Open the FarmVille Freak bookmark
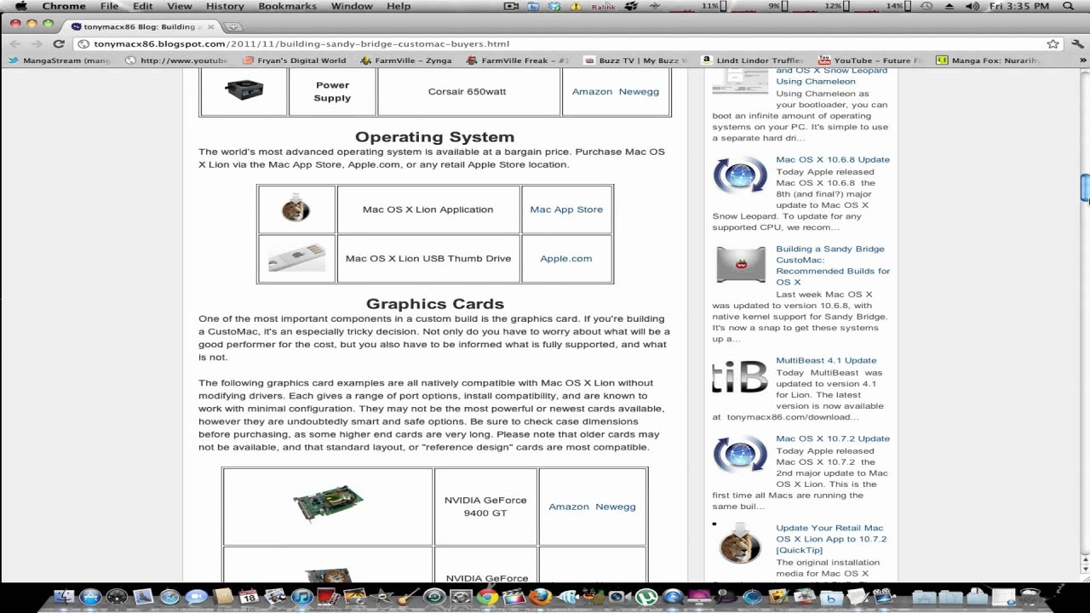The image size is (1090, 613). coord(518,60)
